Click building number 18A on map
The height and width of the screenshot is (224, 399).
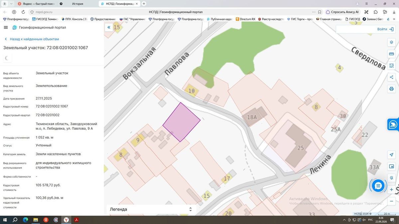(x=252, y=117)
